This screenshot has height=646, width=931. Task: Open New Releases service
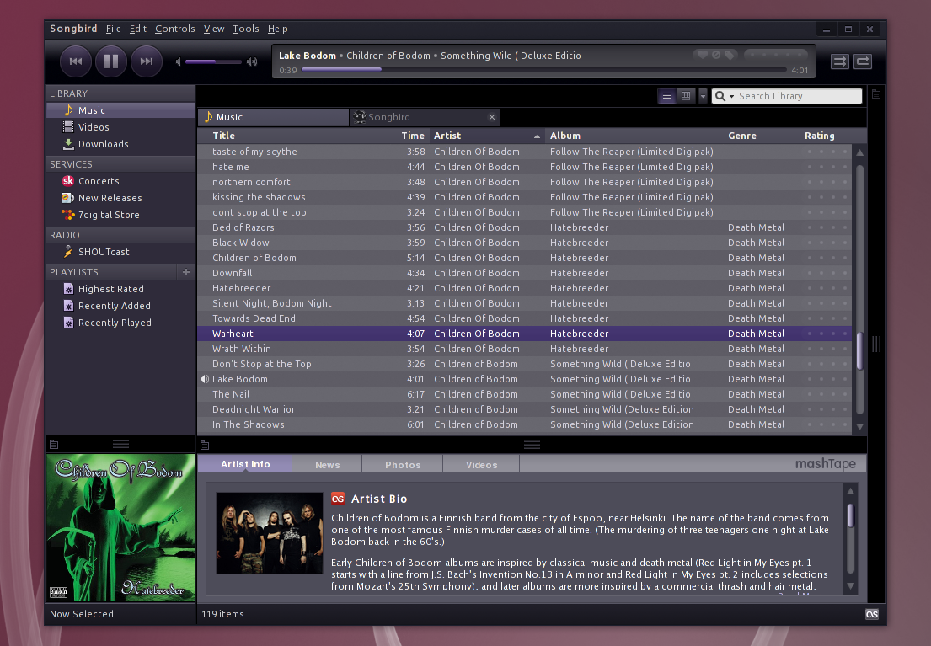pyautogui.click(x=121, y=198)
